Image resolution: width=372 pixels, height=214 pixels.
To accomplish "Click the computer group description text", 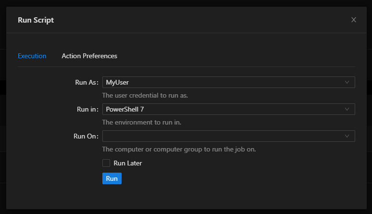I will (x=179, y=149).
